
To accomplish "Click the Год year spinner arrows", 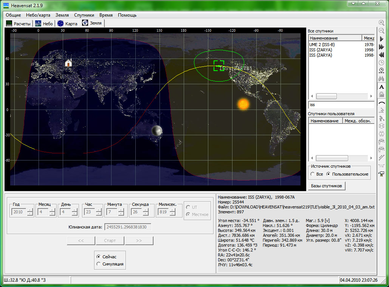I will 30,212.
